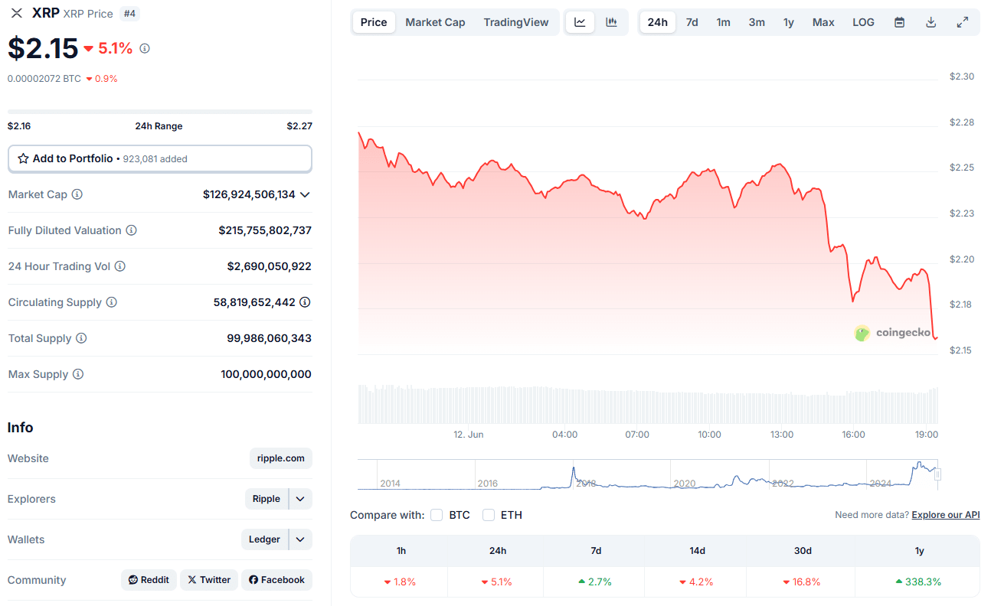Select the 7d timeframe tab
Image resolution: width=991 pixels, height=606 pixels.
pyautogui.click(x=692, y=22)
